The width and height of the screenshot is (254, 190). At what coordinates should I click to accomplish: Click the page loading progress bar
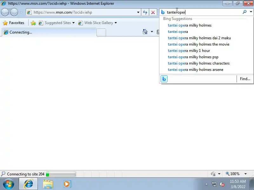click(x=61, y=174)
